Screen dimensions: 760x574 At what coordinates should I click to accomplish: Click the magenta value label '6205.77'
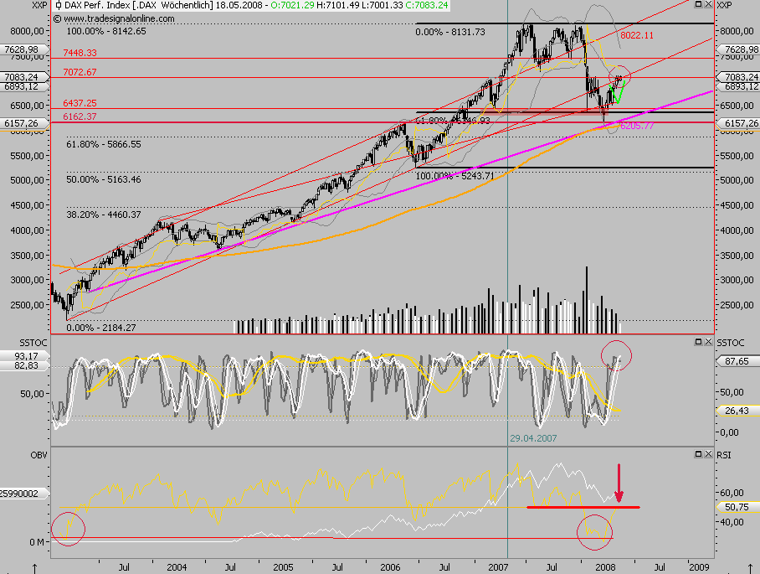point(637,127)
